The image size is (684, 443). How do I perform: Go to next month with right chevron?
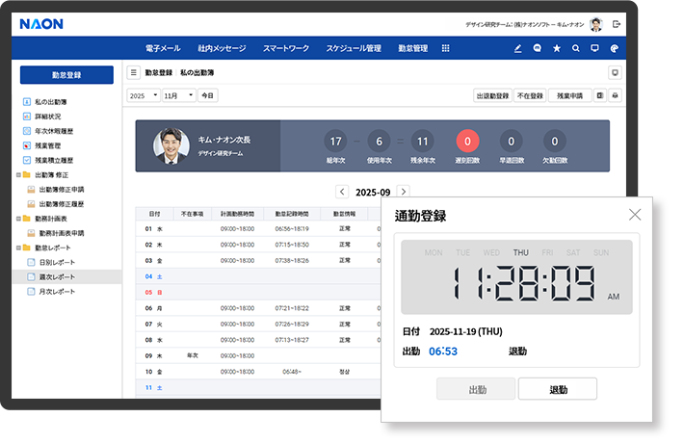(404, 192)
